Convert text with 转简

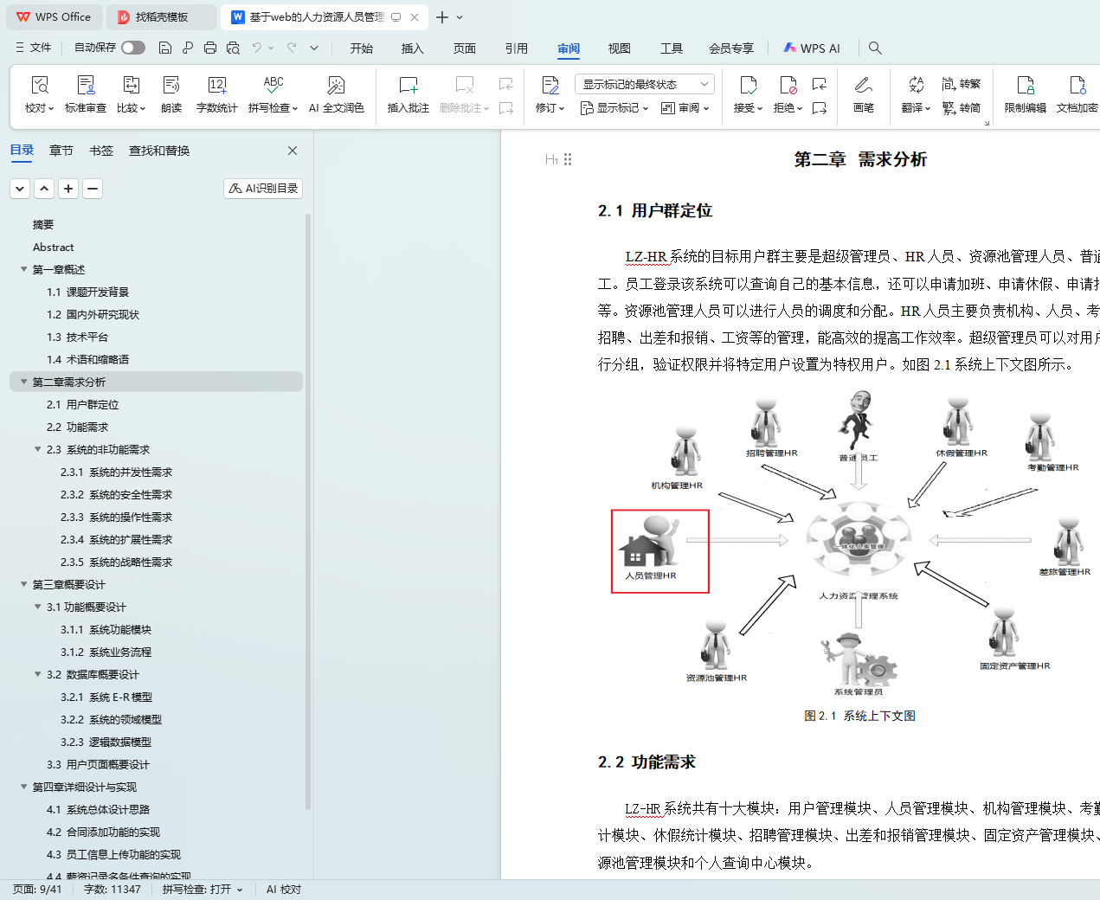[x=962, y=108]
